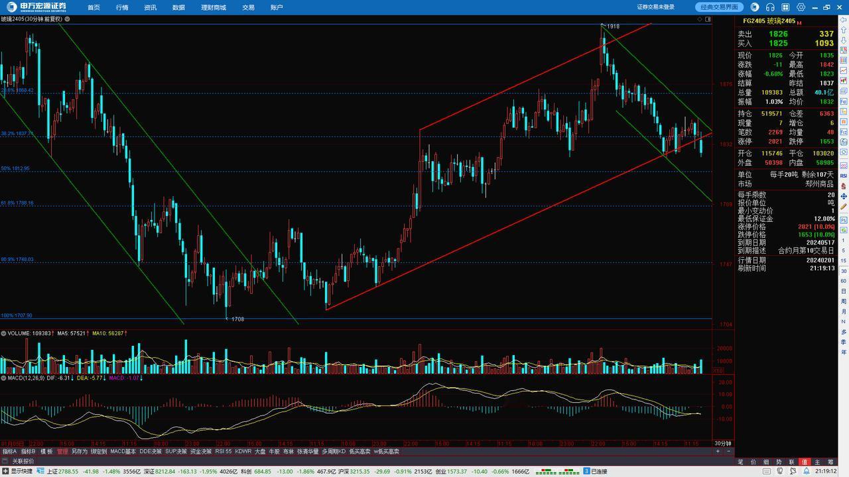Select the 指标B template tab
The height and width of the screenshot is (477, 849).
(x=29, y=451)
